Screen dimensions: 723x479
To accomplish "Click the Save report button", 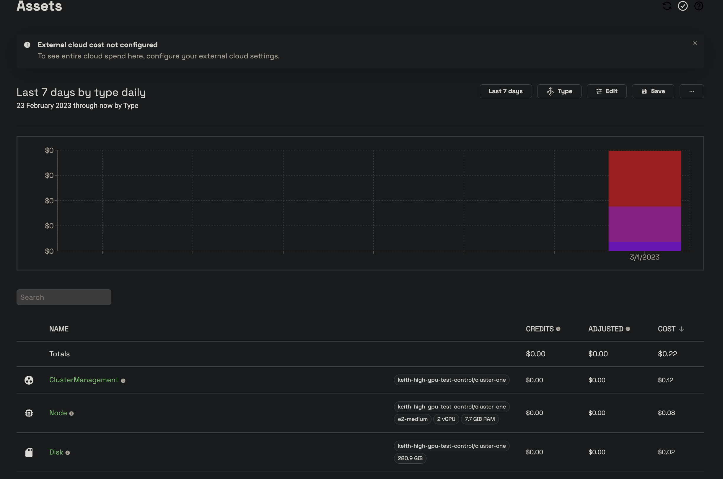I will click(x=653, y=91).
